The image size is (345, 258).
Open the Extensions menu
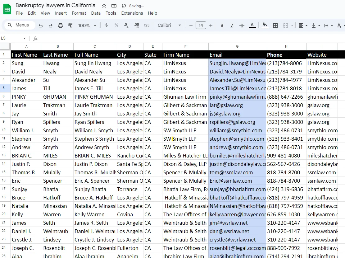click(x=132, y=13)
